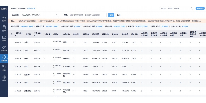Click product id C10008341 in the first row
The width and height of the screenshot is (206, 103).
(57, 42)
